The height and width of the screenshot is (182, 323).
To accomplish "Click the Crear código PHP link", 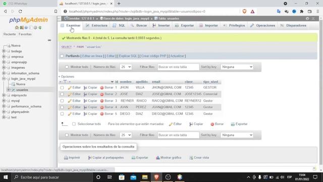I will click(153, 56).
